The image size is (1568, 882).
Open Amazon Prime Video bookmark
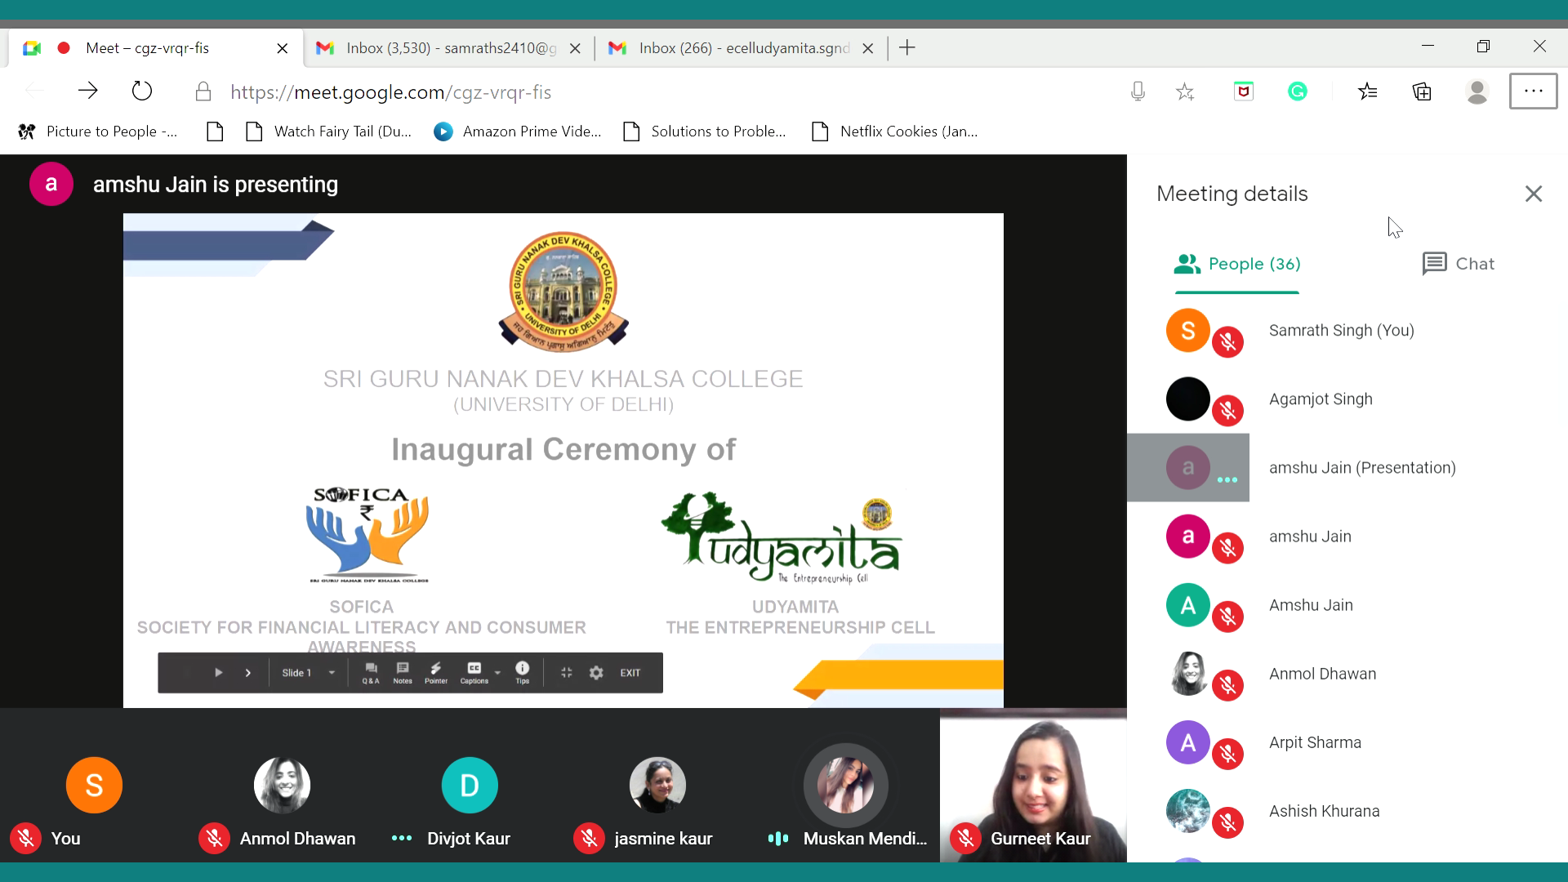518,131
